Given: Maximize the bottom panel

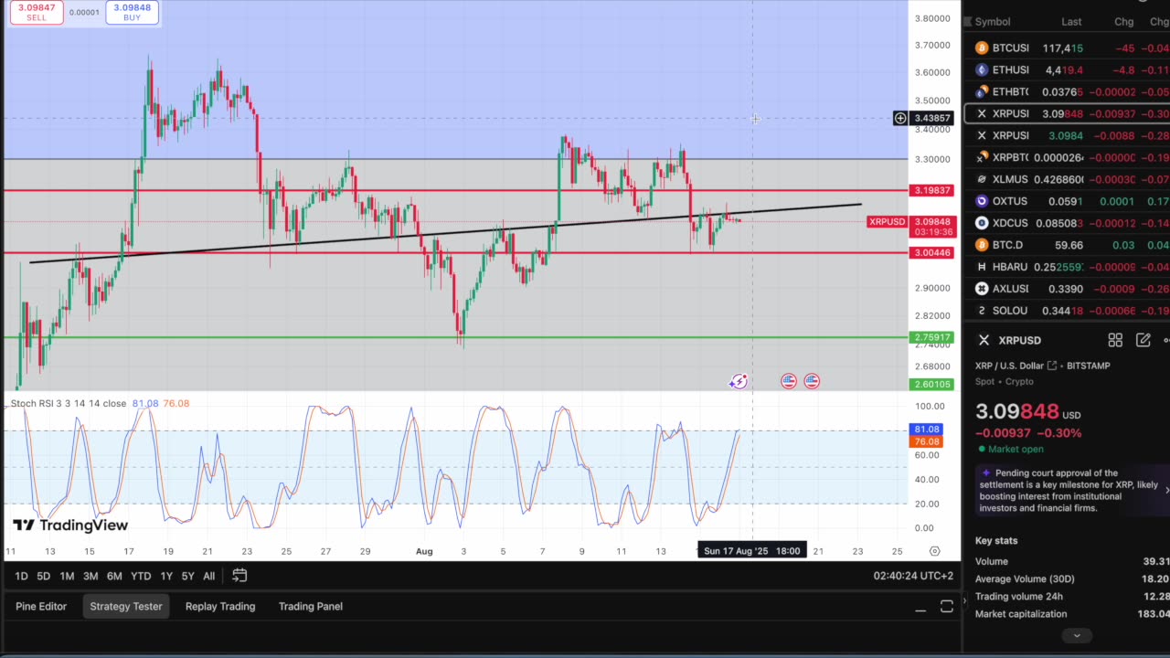Looking at the screenshot, I should 947,606.
